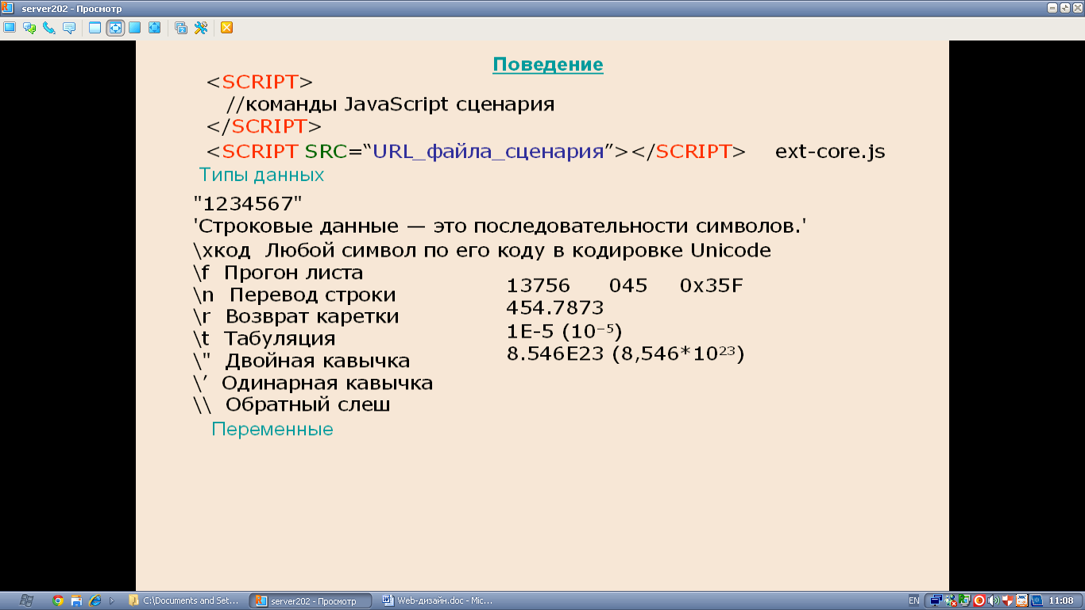This screenshot has height=610, width=1085.
Task: Click the Двойная кавычка line
Action: click(301, 361)
